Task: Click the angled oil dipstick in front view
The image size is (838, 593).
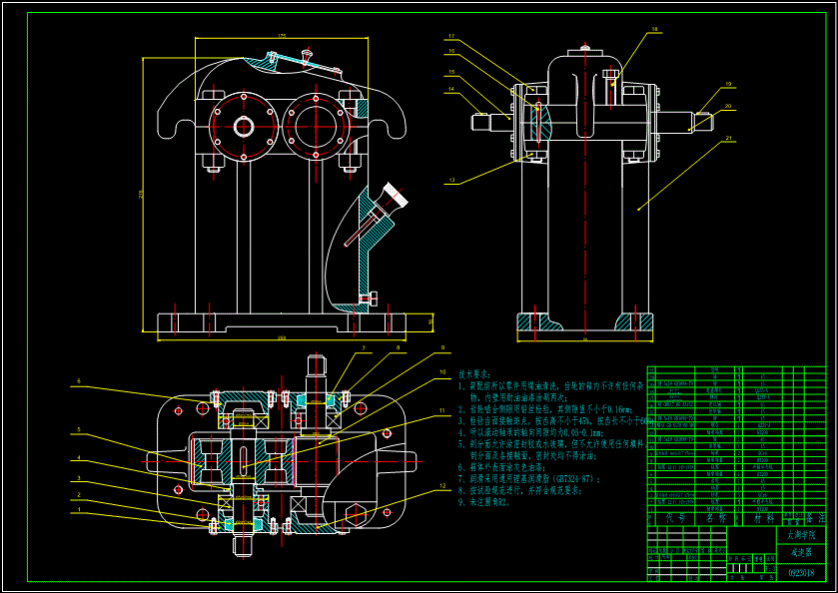Action: (x=378, y=216)
